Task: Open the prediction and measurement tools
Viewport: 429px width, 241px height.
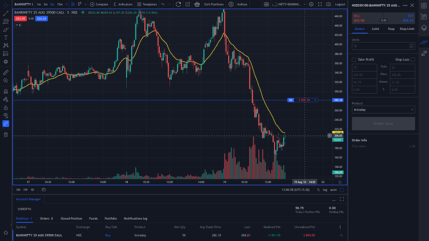Action: pyautogui.click(x=6, y=54)
